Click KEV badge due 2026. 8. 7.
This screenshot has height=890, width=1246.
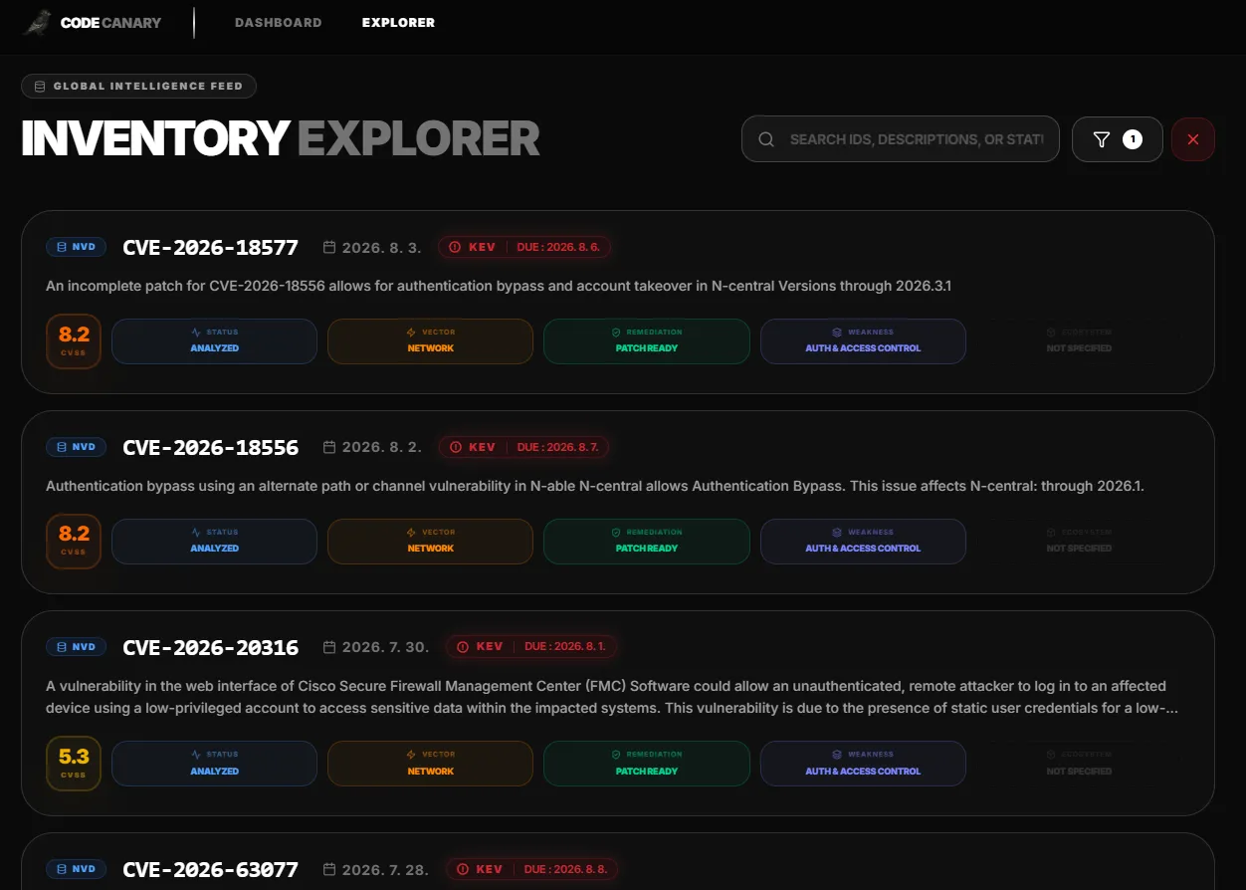pyautogui.click(x=524, y=447)
